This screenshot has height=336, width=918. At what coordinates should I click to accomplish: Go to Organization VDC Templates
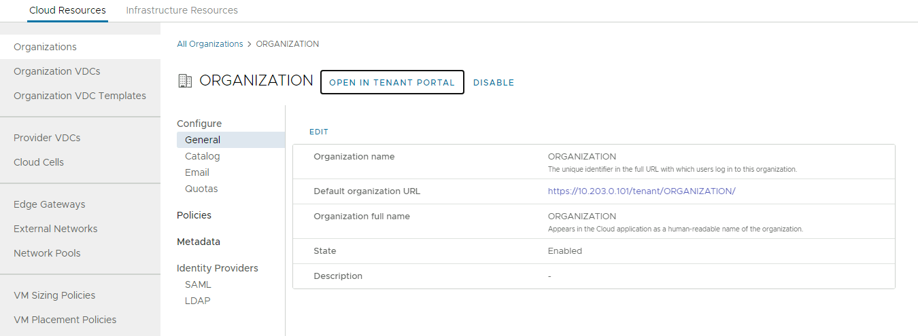[80, 96]
